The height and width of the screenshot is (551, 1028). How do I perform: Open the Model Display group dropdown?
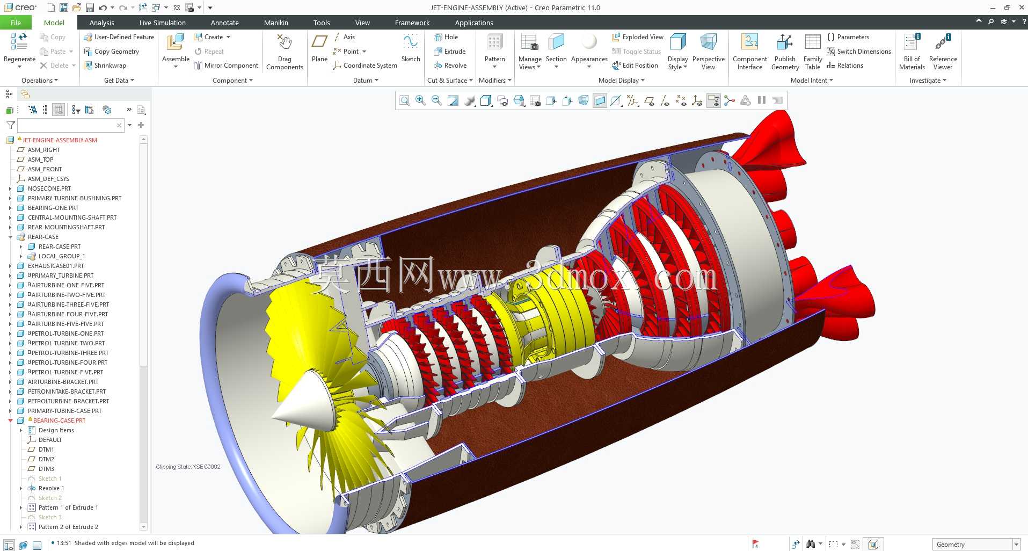[x=622, y=81]
